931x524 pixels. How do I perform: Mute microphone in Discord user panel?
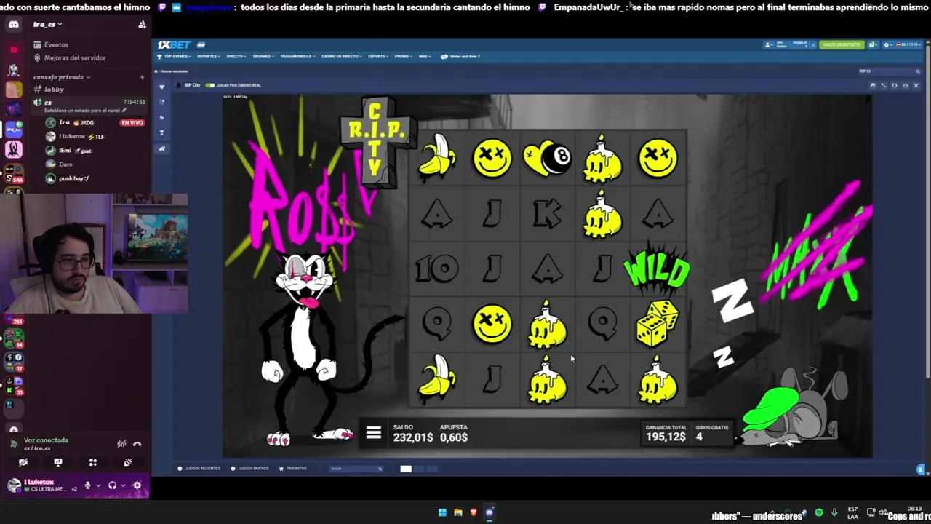pyautogui.click(x=87, y=485)
